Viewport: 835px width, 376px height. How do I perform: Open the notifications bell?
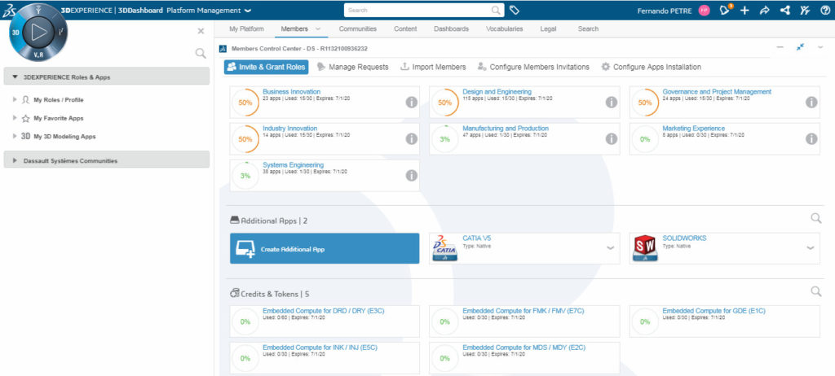point(725,10)
